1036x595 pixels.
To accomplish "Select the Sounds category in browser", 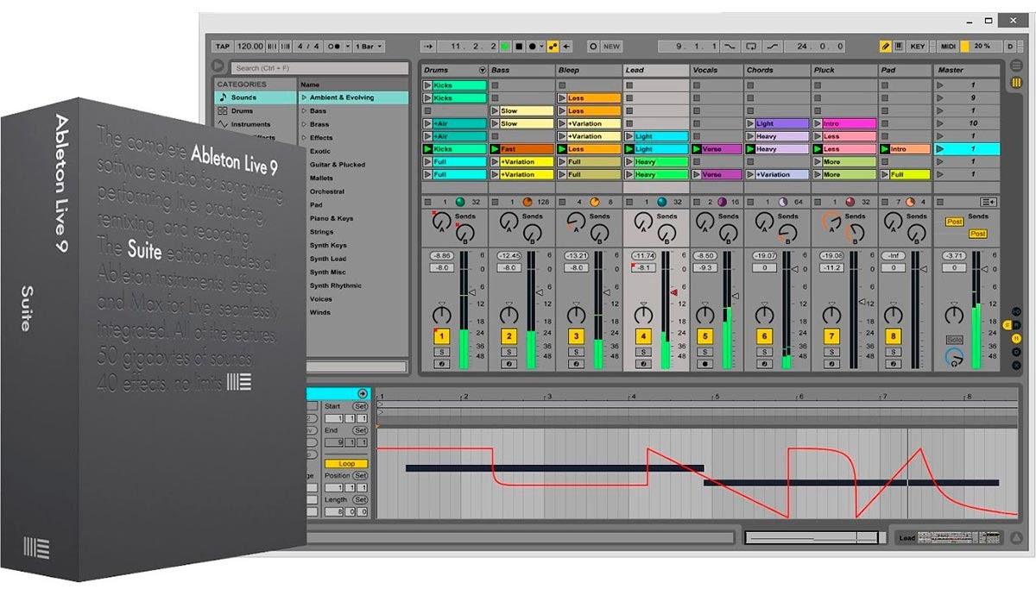I will [243, 97].
